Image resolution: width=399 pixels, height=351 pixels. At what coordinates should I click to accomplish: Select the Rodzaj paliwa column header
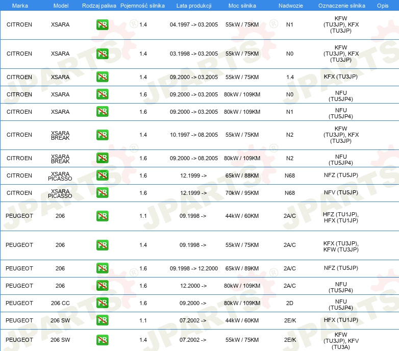[x=99, y=5]
